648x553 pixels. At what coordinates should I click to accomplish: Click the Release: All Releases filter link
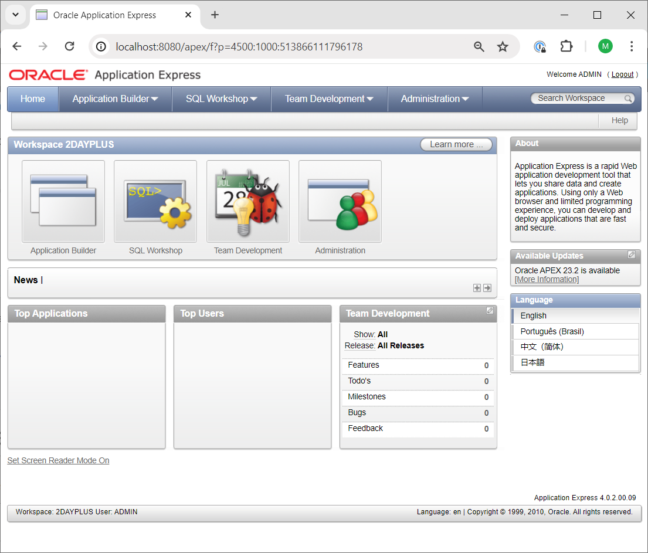pos(384,345)
